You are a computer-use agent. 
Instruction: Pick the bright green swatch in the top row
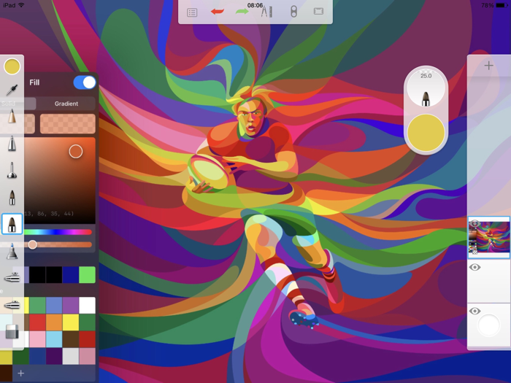pos(88,275)
